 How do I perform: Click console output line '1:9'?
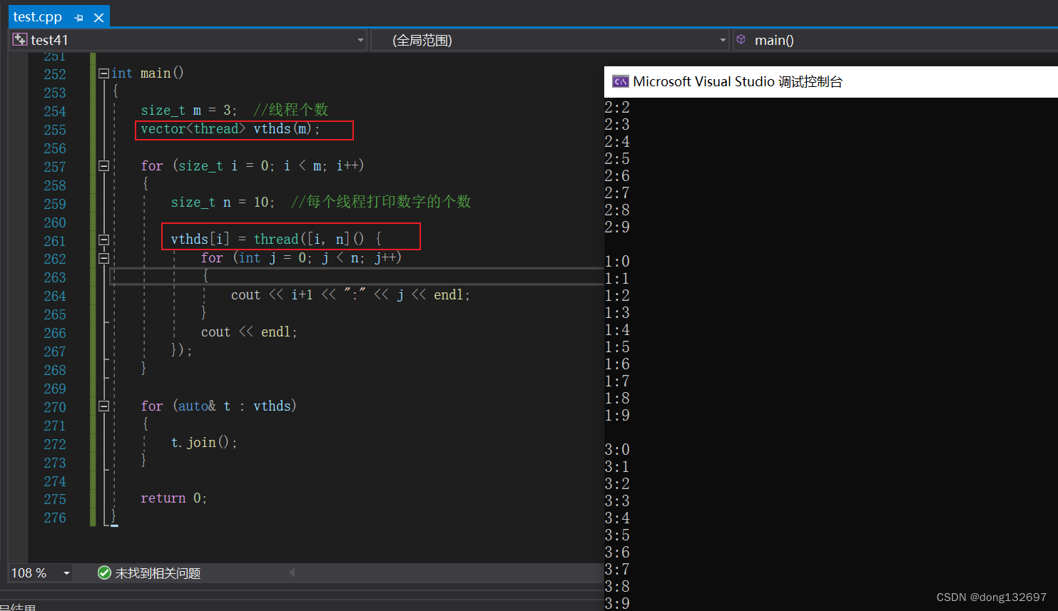[x=617, y=416]
